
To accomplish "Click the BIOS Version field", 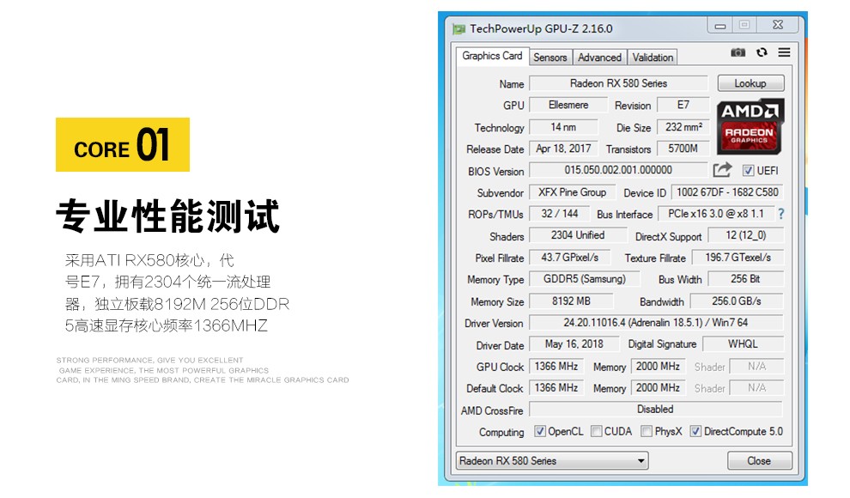I will pos(618,170).
